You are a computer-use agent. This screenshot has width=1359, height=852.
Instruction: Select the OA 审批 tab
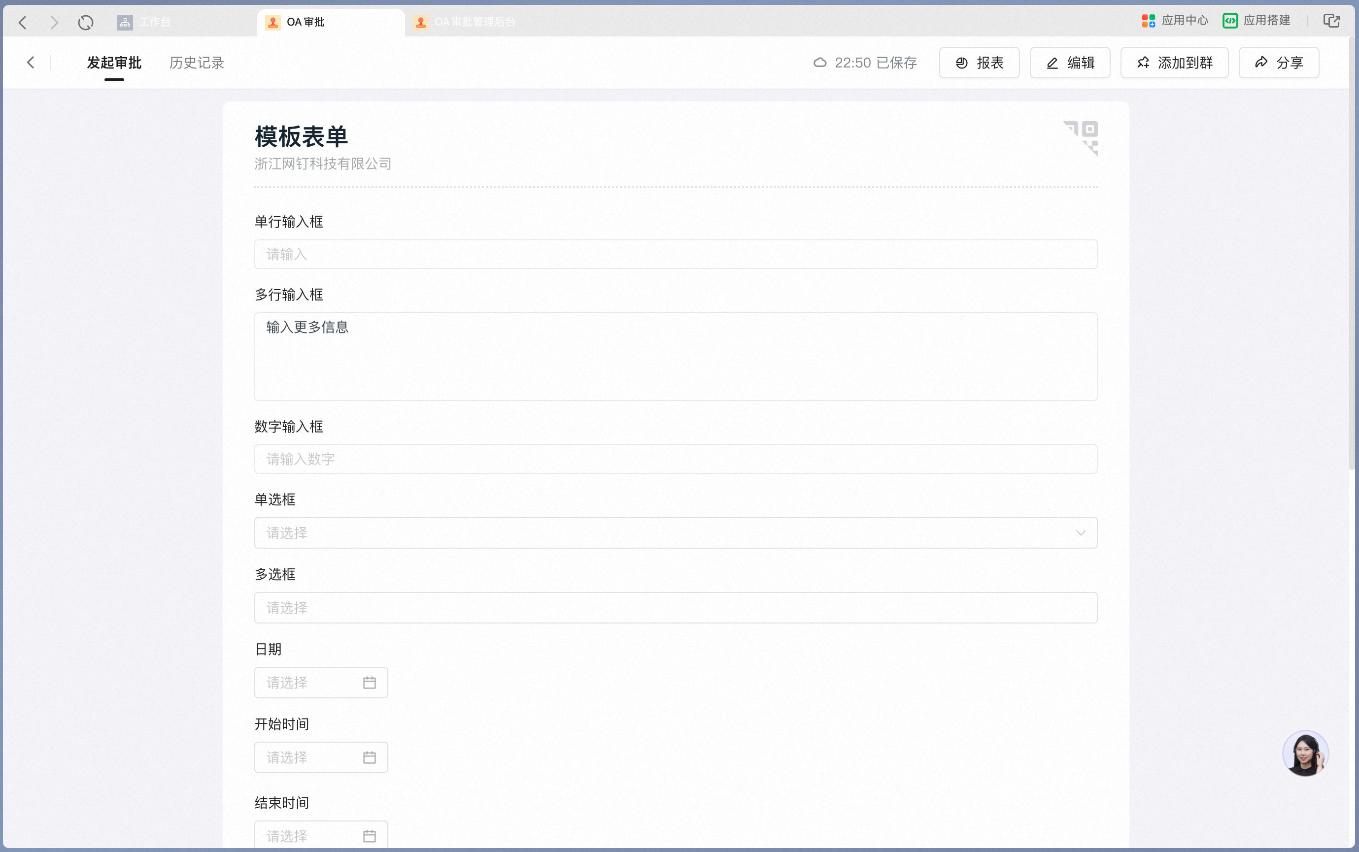tap(331, 22)
